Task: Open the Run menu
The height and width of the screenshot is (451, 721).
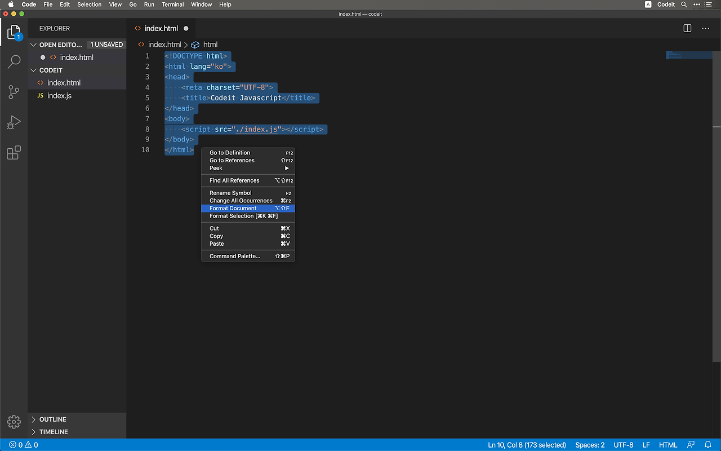Action: (149, 5)
